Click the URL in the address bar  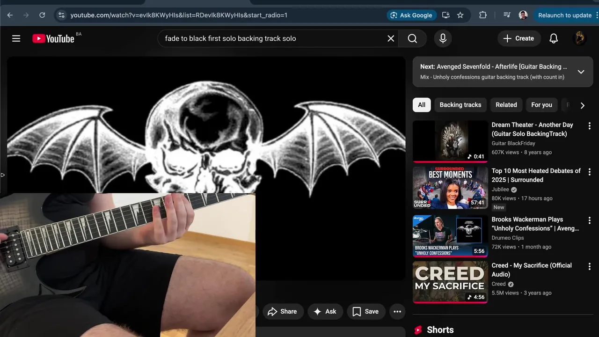tap(179, 15)
